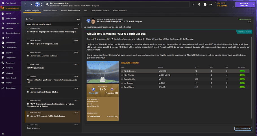Click the Alavés club badge in top bar
The width and height of the screenshot is (257, 136).
click(x=37, y=5)
